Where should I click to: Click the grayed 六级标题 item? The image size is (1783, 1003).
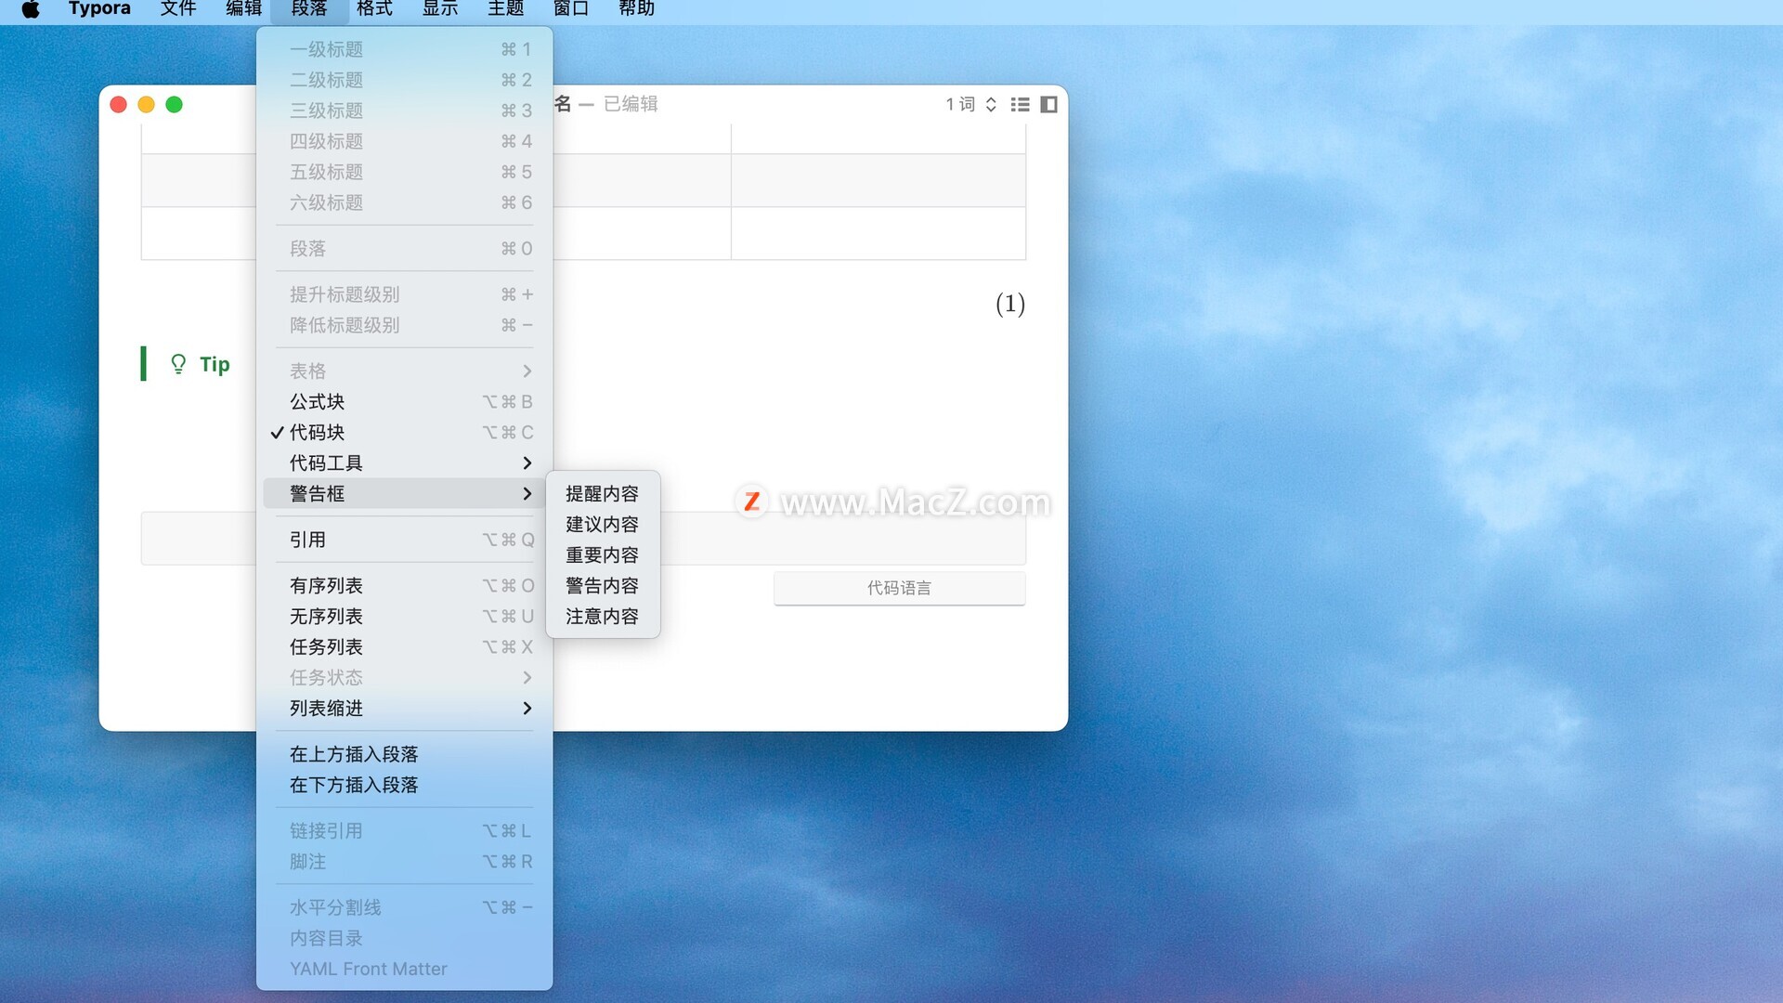pyautogui.click(x=404, y=202)
